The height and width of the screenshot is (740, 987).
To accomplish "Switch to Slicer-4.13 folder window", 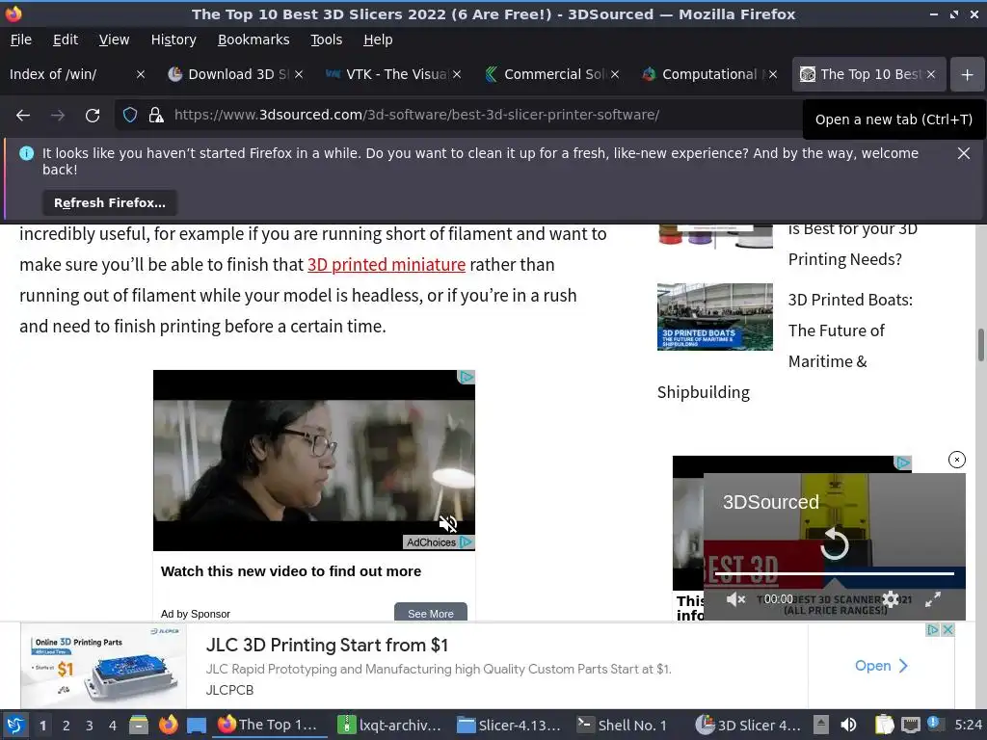I will [x=509, y=725].
